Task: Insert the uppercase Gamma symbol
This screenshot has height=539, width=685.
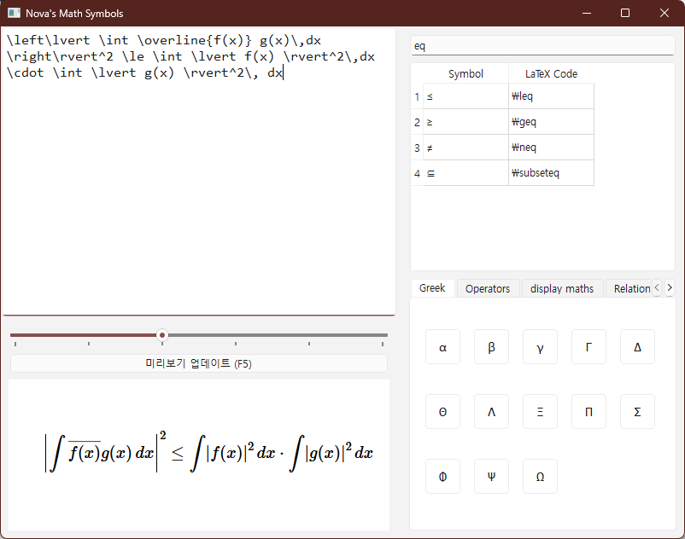Action: 588,347
